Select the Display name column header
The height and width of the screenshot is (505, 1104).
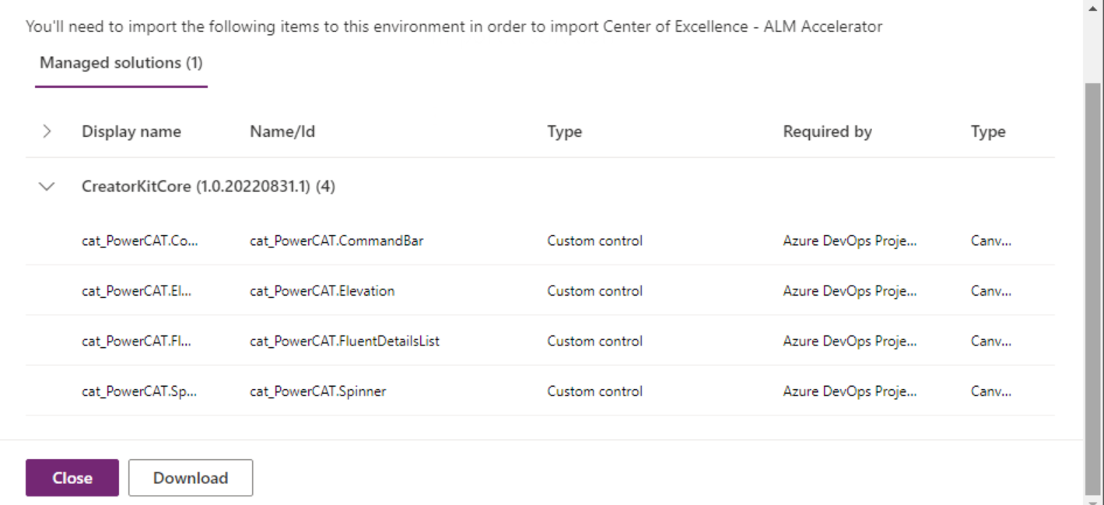131,131
